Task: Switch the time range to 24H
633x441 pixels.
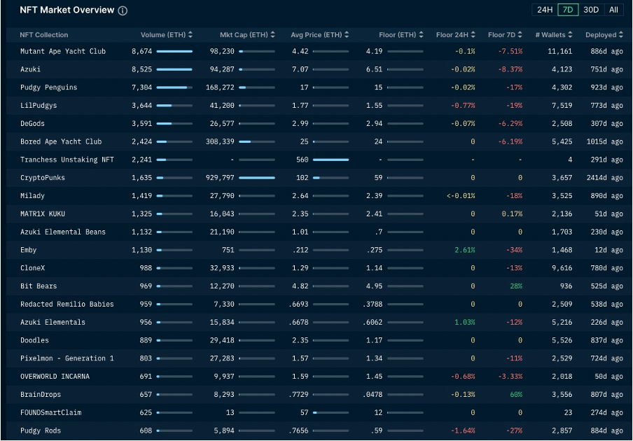Action: [545, 10]
